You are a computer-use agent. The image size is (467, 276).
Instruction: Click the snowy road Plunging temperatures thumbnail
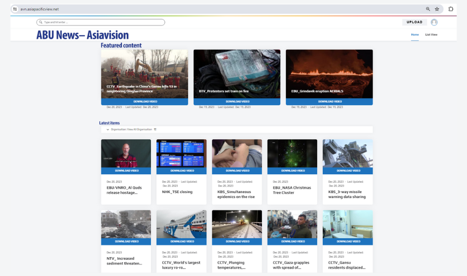[237, 224]
